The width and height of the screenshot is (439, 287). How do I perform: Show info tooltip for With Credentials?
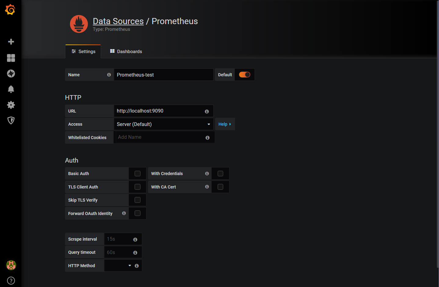207,174
